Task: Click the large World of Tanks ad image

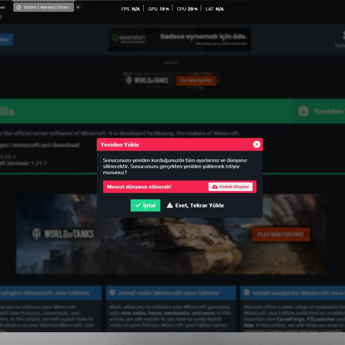Action: 171,234
